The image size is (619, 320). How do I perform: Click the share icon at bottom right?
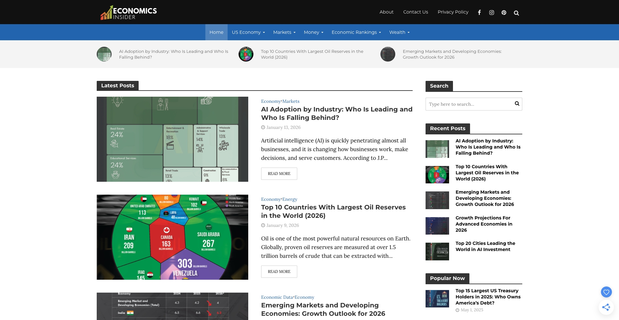pos(606,307)
